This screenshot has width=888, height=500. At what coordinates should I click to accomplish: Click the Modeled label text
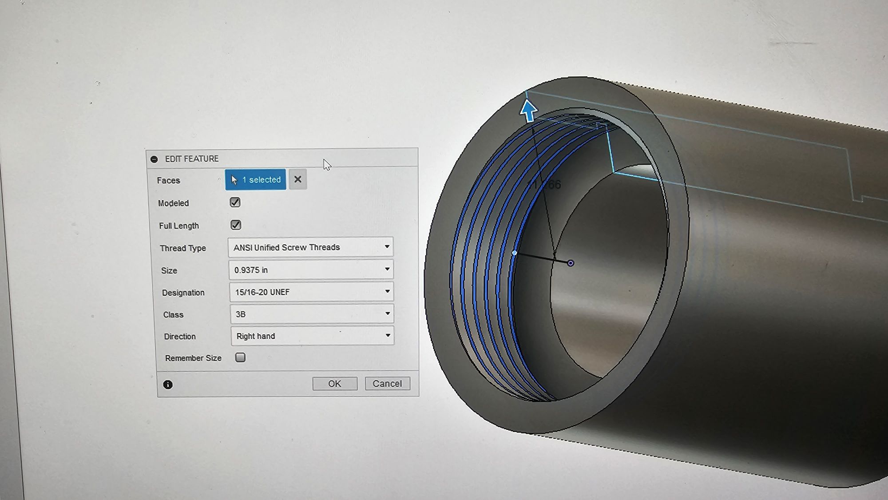[174, 203]
